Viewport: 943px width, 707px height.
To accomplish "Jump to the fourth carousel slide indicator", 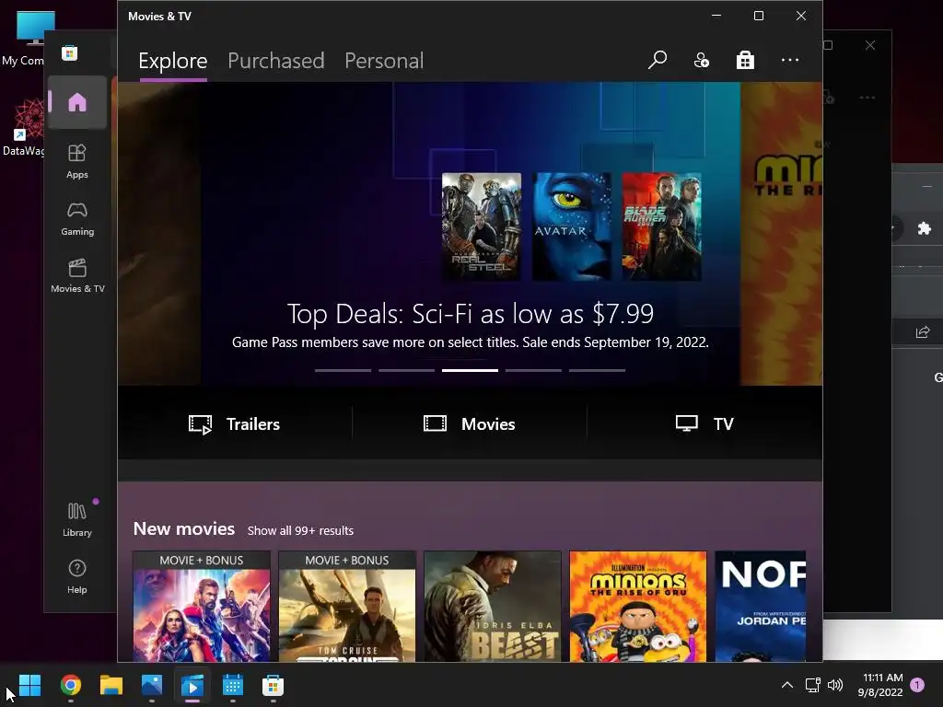I will [x=533, y=370].
